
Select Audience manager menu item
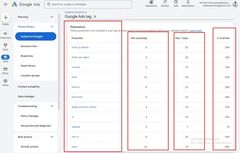click(36, 36)
